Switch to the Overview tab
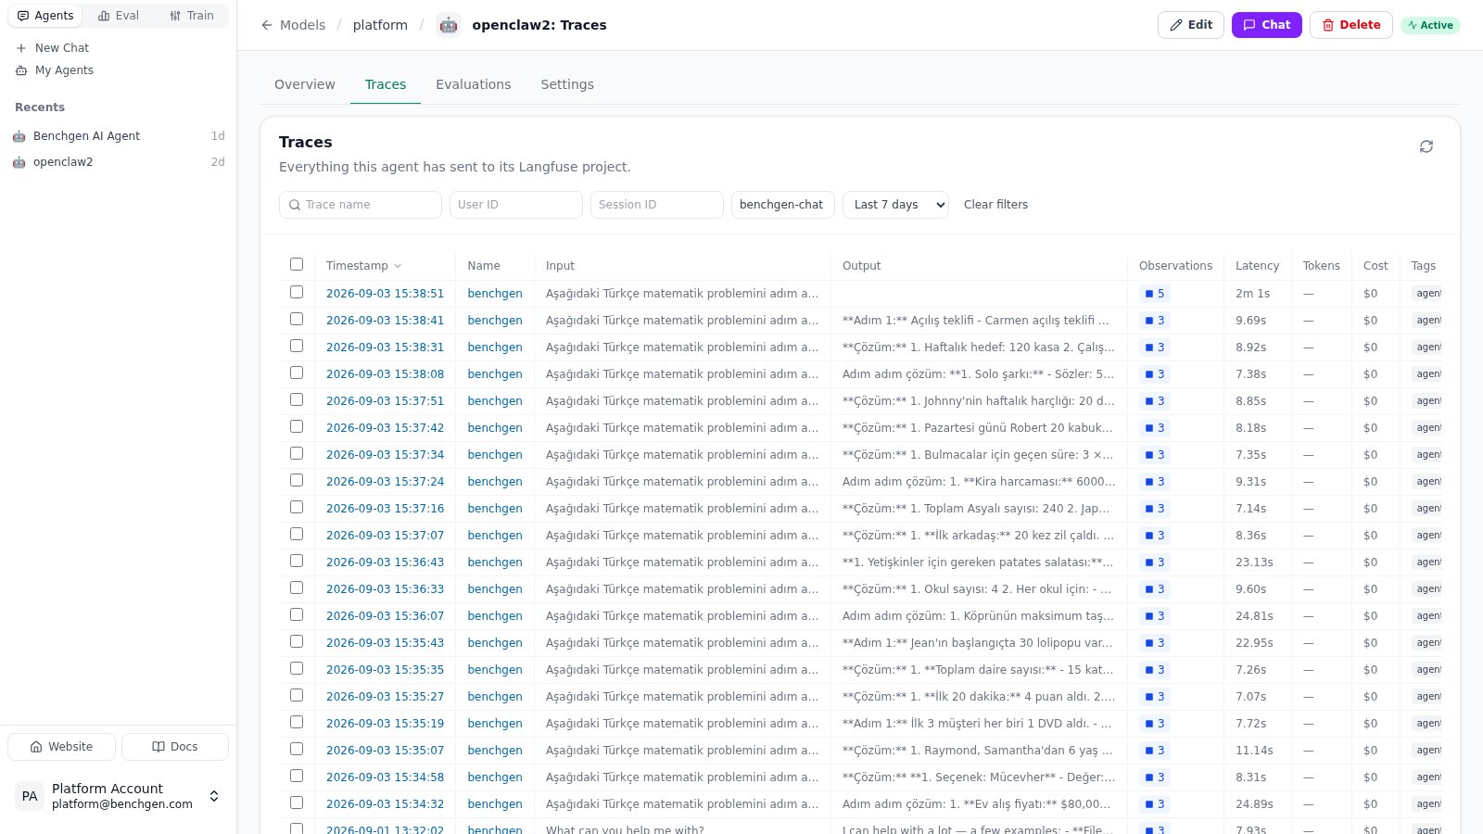 point(305,84)
